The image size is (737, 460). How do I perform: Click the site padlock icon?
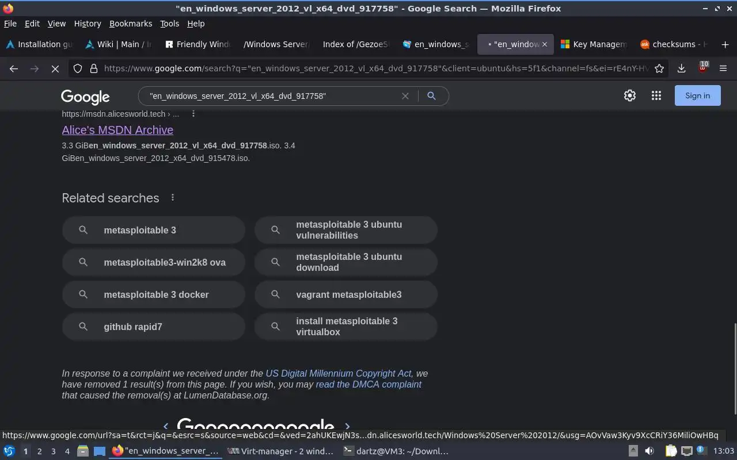pyautogui.click(x=94, y=68)
